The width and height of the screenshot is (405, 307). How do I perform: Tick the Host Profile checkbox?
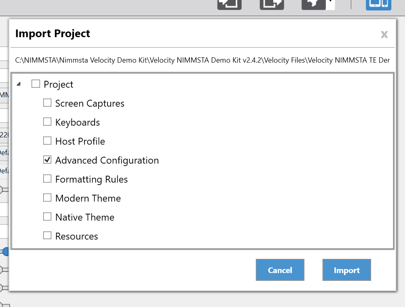(47, 141)
